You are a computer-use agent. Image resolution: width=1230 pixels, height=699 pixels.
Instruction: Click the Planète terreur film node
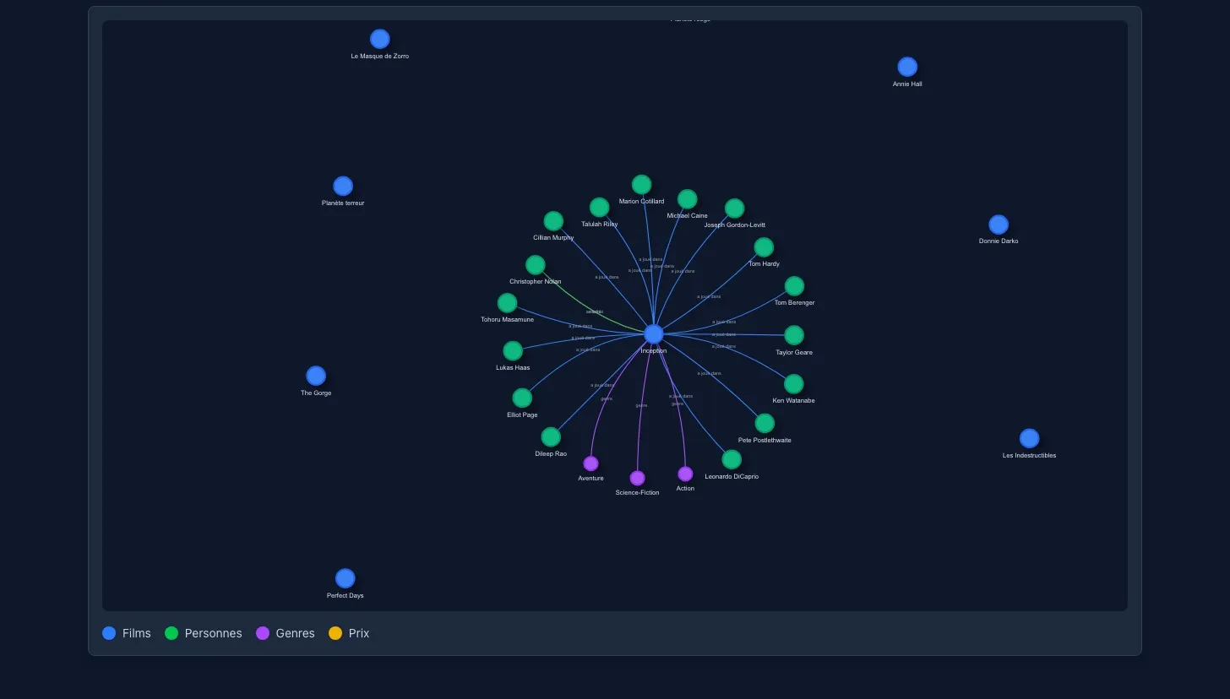point(343,187)
